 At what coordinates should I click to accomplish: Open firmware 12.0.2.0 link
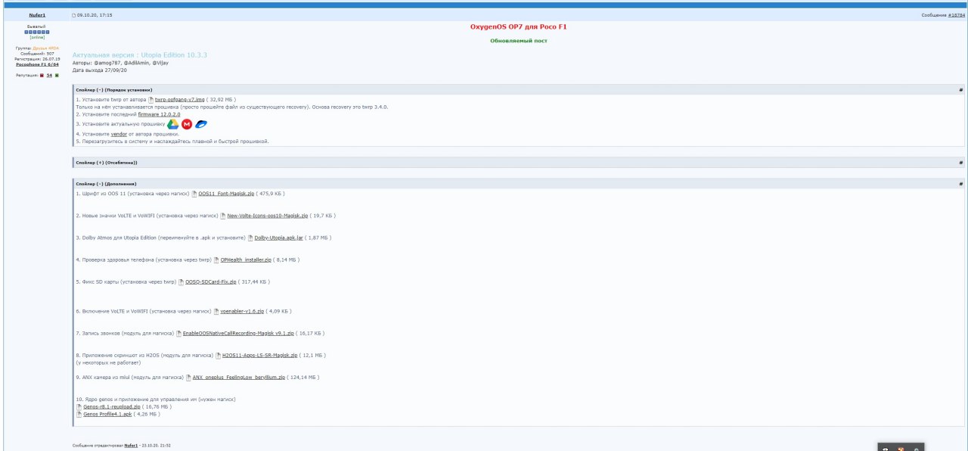coord(159,114)
